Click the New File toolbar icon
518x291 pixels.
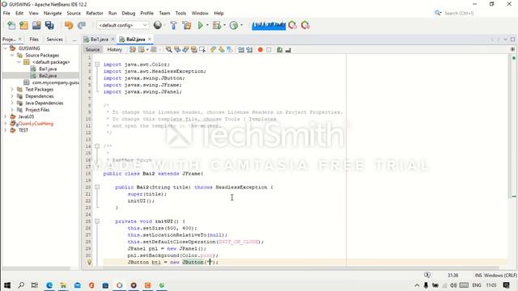click(x=11, y=25)
